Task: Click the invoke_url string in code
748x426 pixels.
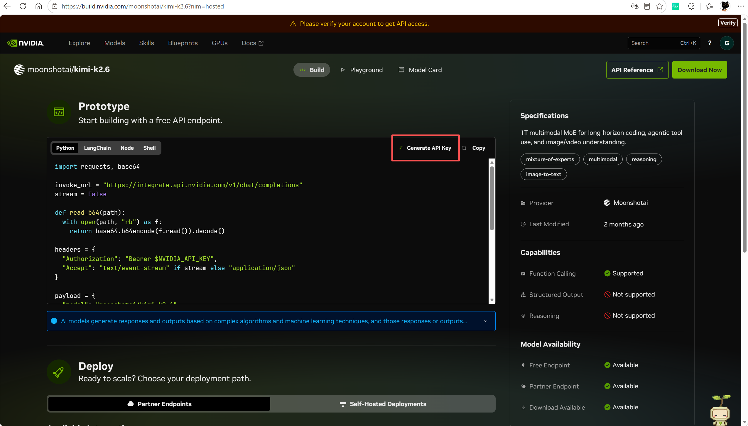Action: (x=203, y=185)
